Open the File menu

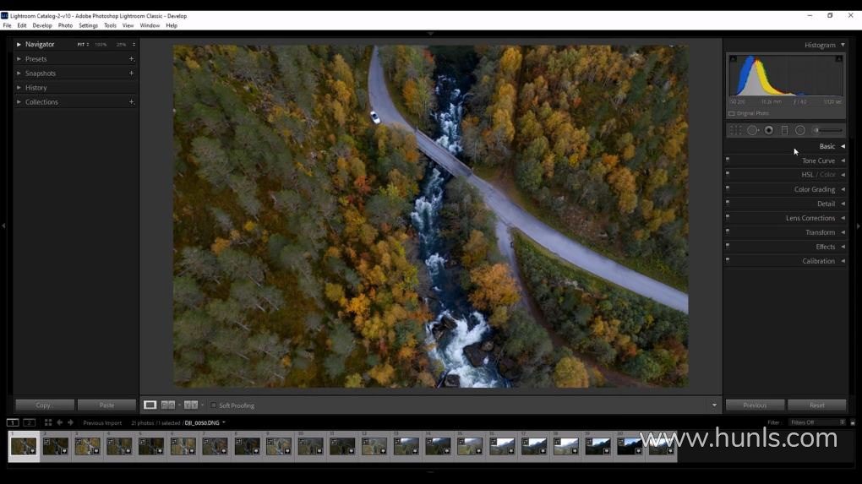tap(7, 25)
